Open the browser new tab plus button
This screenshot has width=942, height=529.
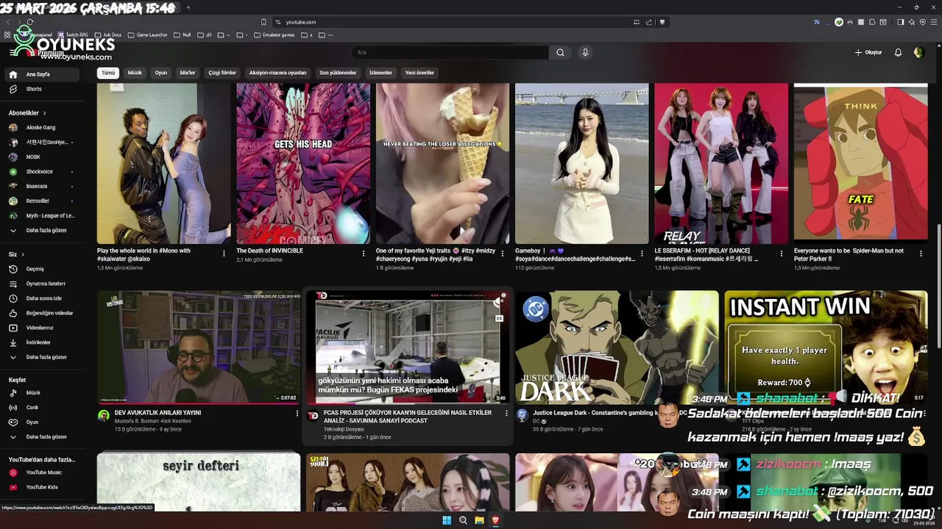(188, 7)
